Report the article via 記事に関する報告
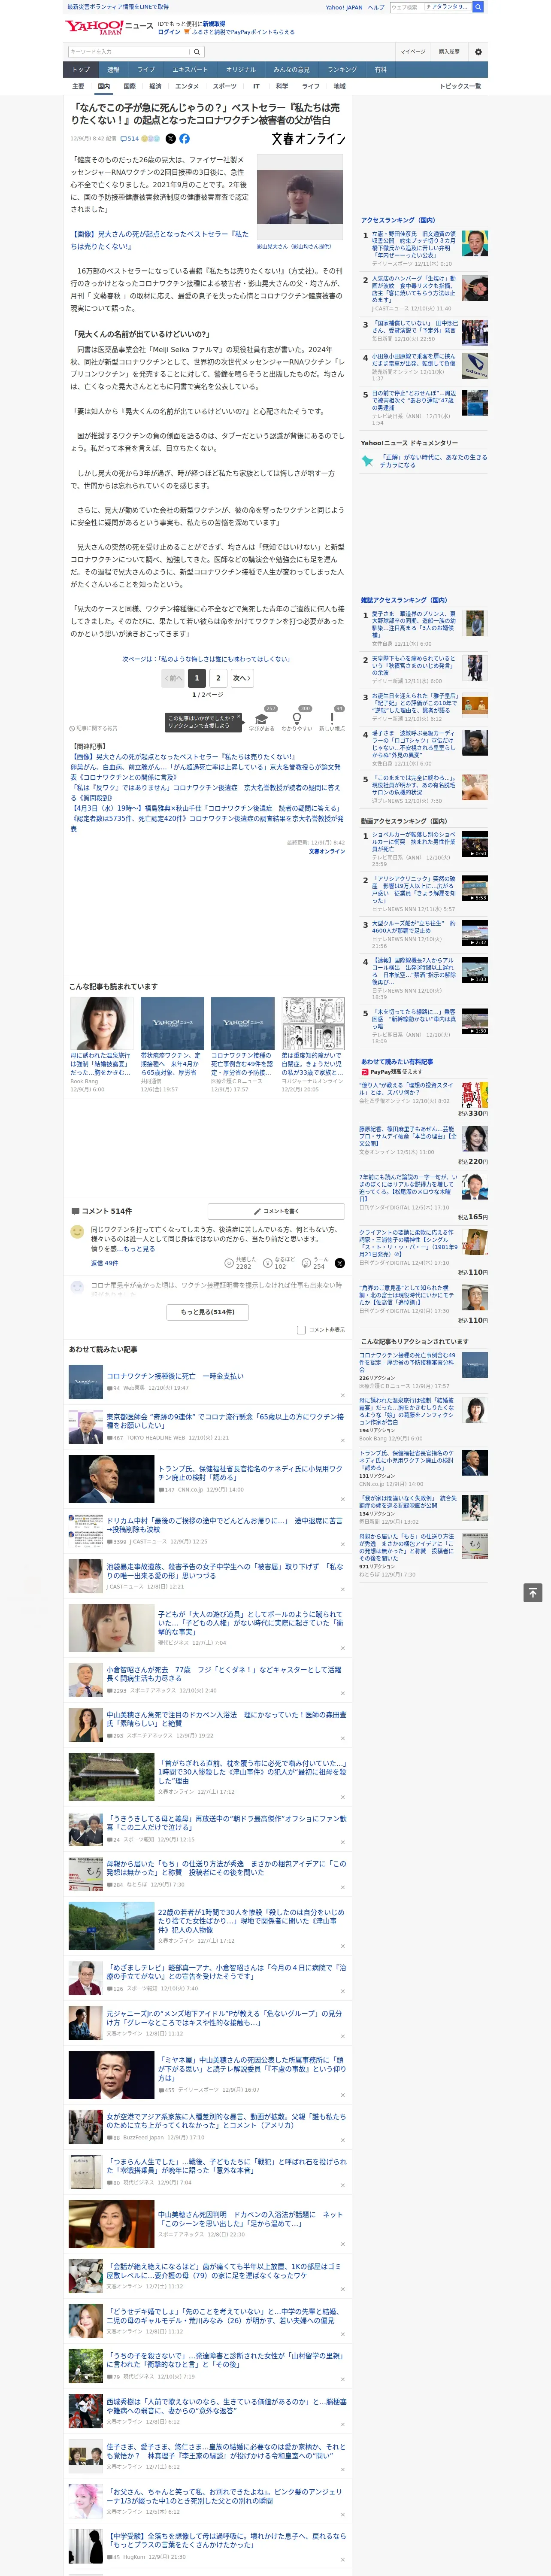 pyautogui.click(x=93, y=728)
